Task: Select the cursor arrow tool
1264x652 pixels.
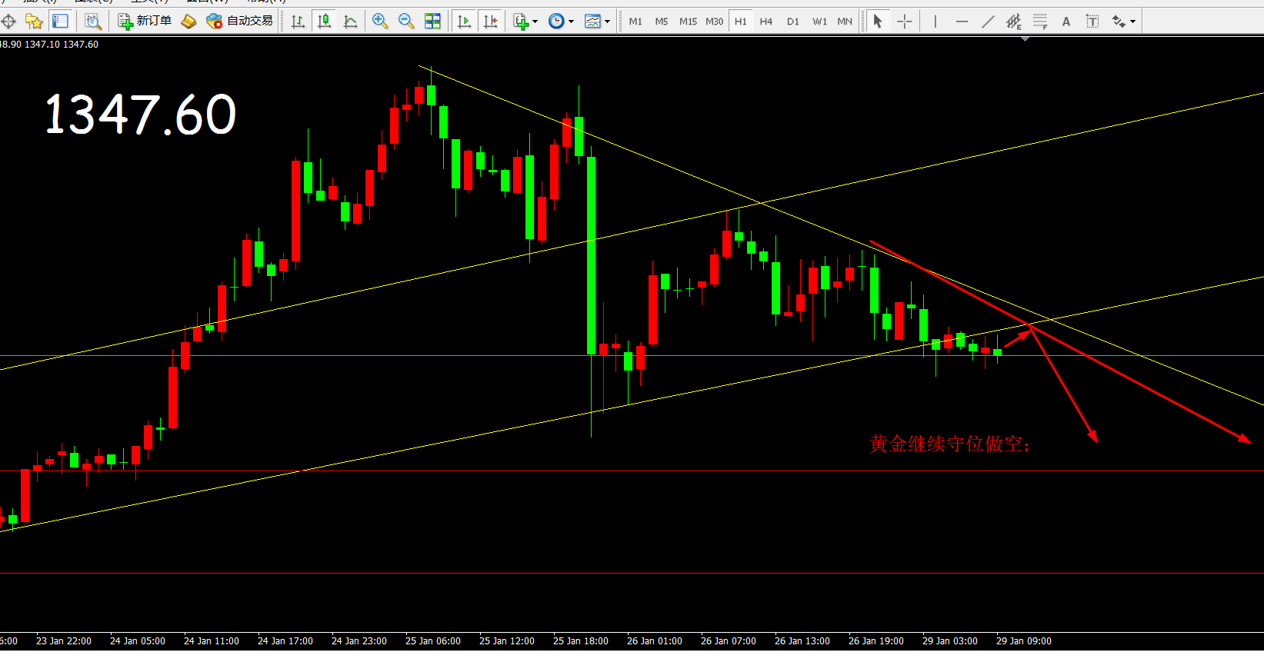Action: (878, 22)
